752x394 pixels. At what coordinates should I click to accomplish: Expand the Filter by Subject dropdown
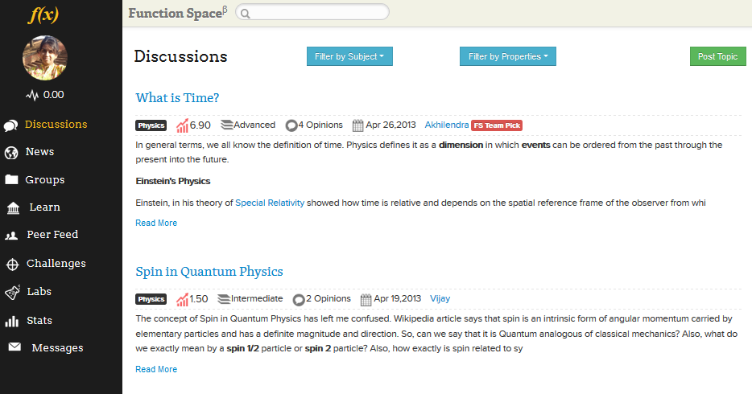pos(349,56)
